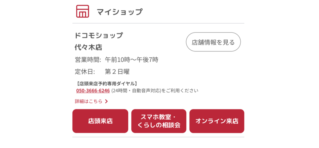
Task: Click the divider line below the red buttons
Action: (158, 137)
